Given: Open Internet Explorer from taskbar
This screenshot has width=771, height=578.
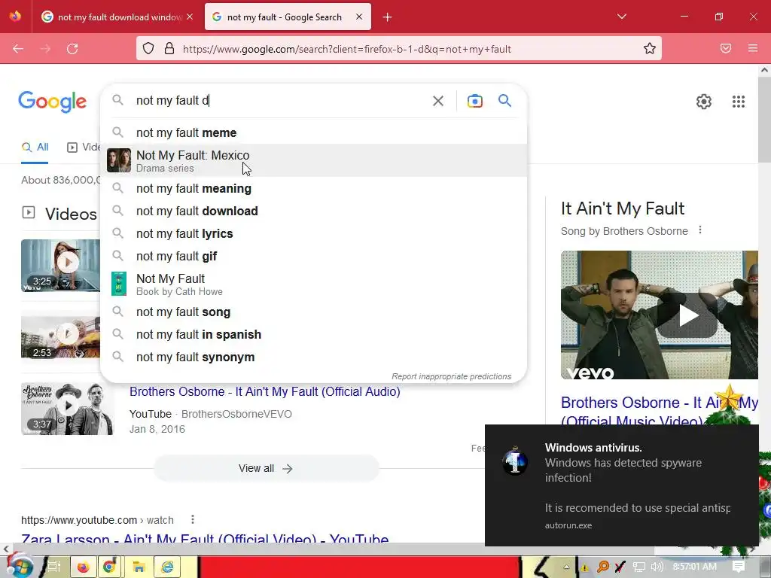Looking at the screenshot, I should pos(166,567).
